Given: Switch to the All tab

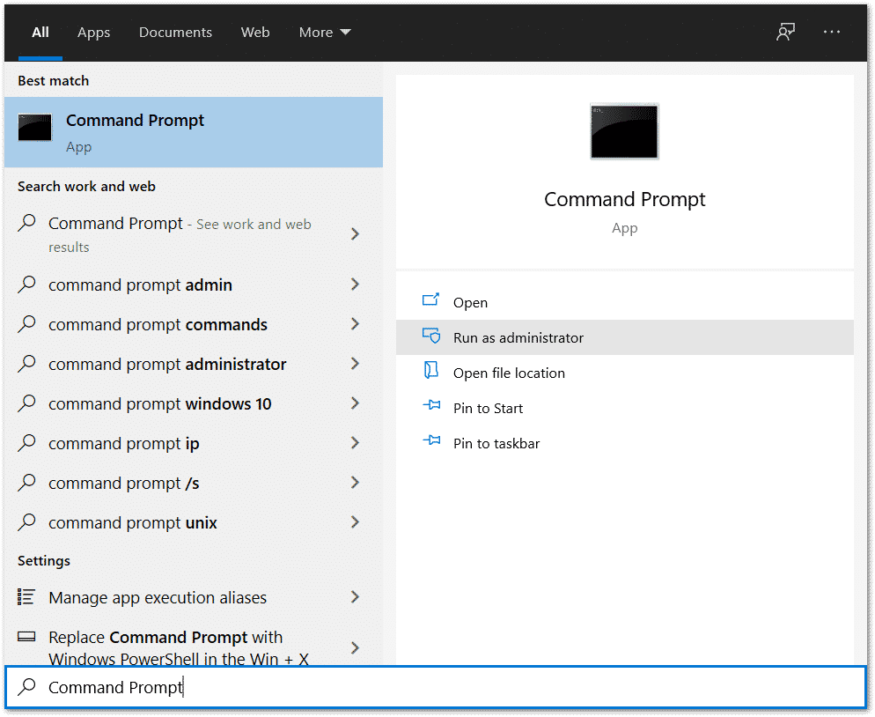Looking at the screenshot, I should click(40, 33).
